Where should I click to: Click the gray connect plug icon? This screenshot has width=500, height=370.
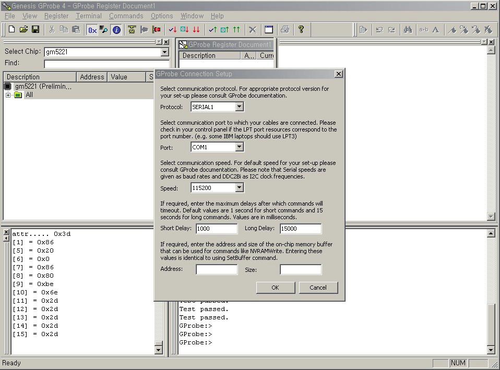tap(144, 30)
